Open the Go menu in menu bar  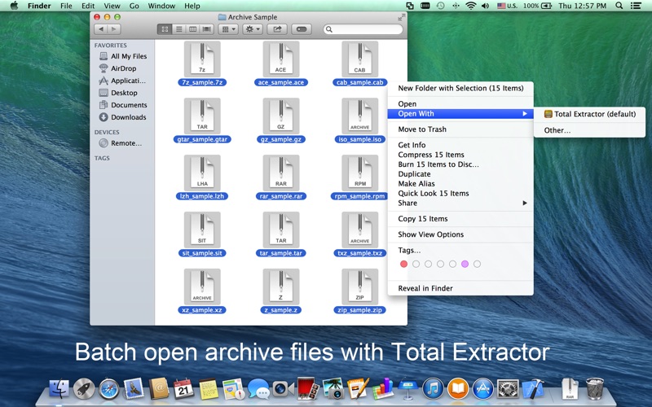[134, 6]
